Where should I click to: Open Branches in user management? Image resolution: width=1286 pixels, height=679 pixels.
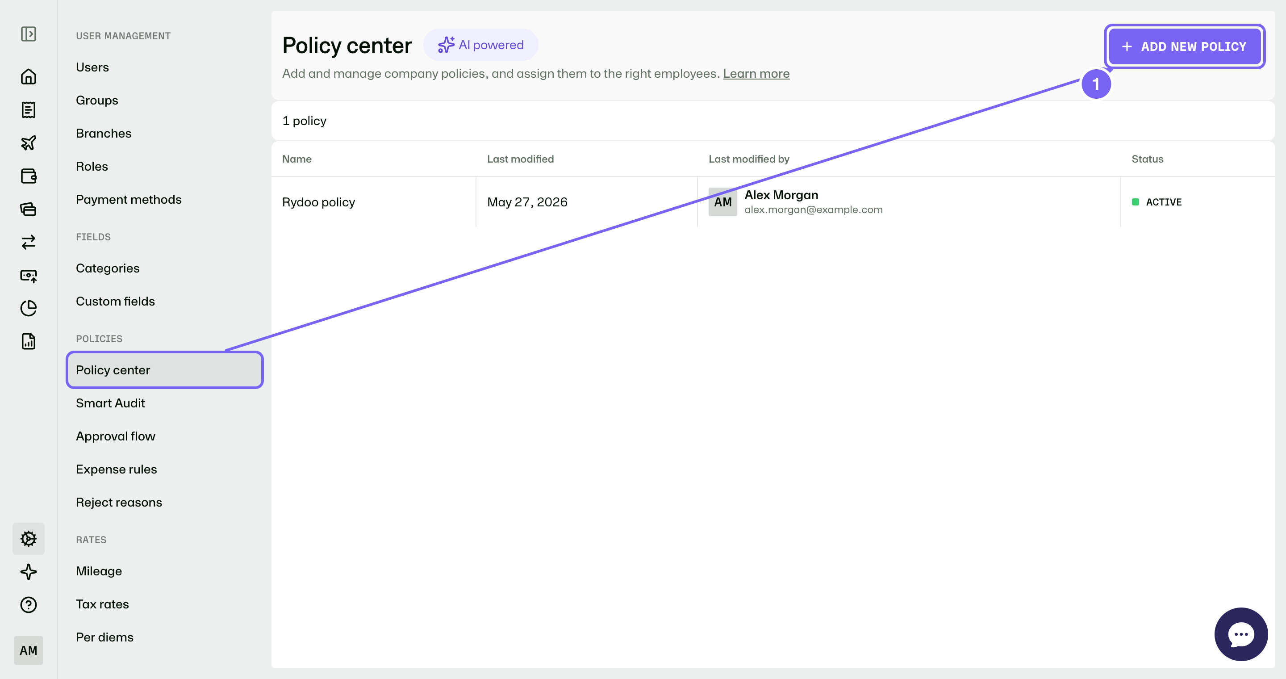click(103, 133)
